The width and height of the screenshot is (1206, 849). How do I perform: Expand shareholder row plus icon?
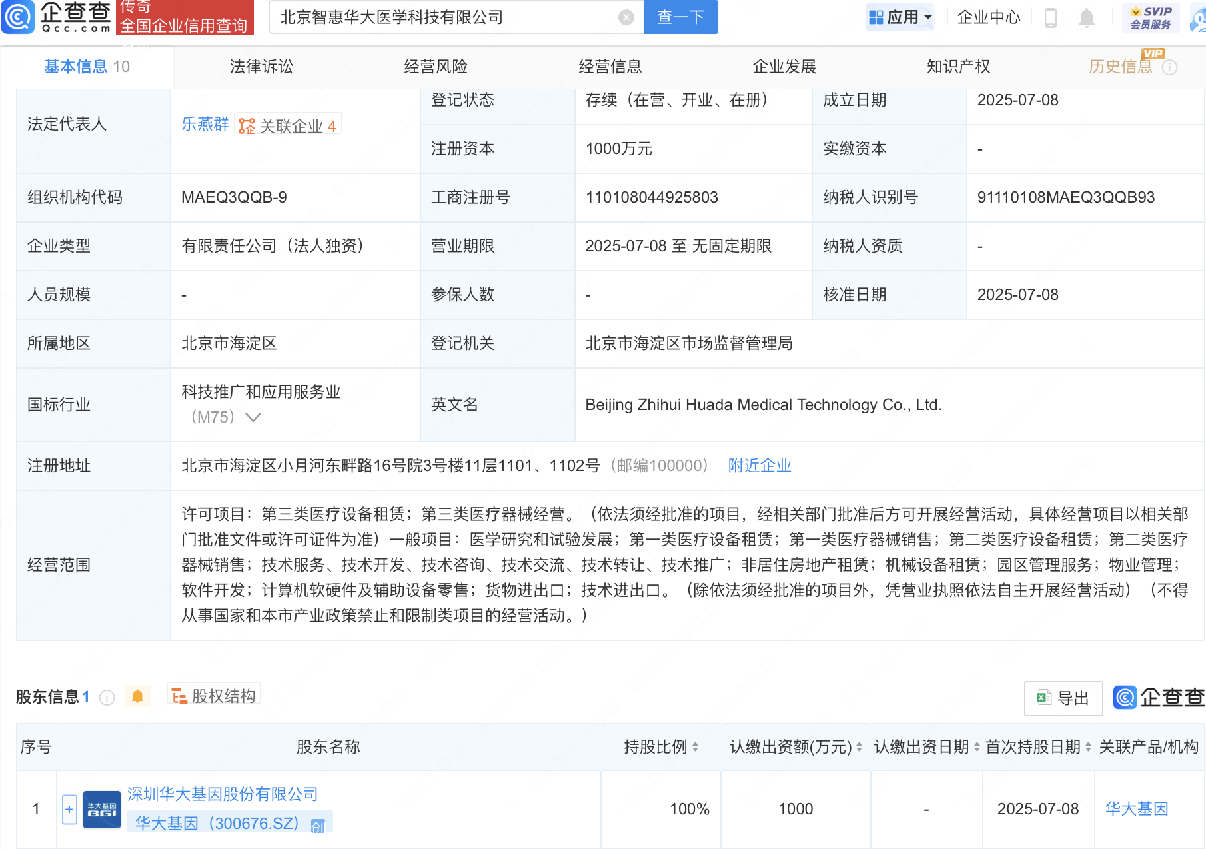[x=69, y=809]
